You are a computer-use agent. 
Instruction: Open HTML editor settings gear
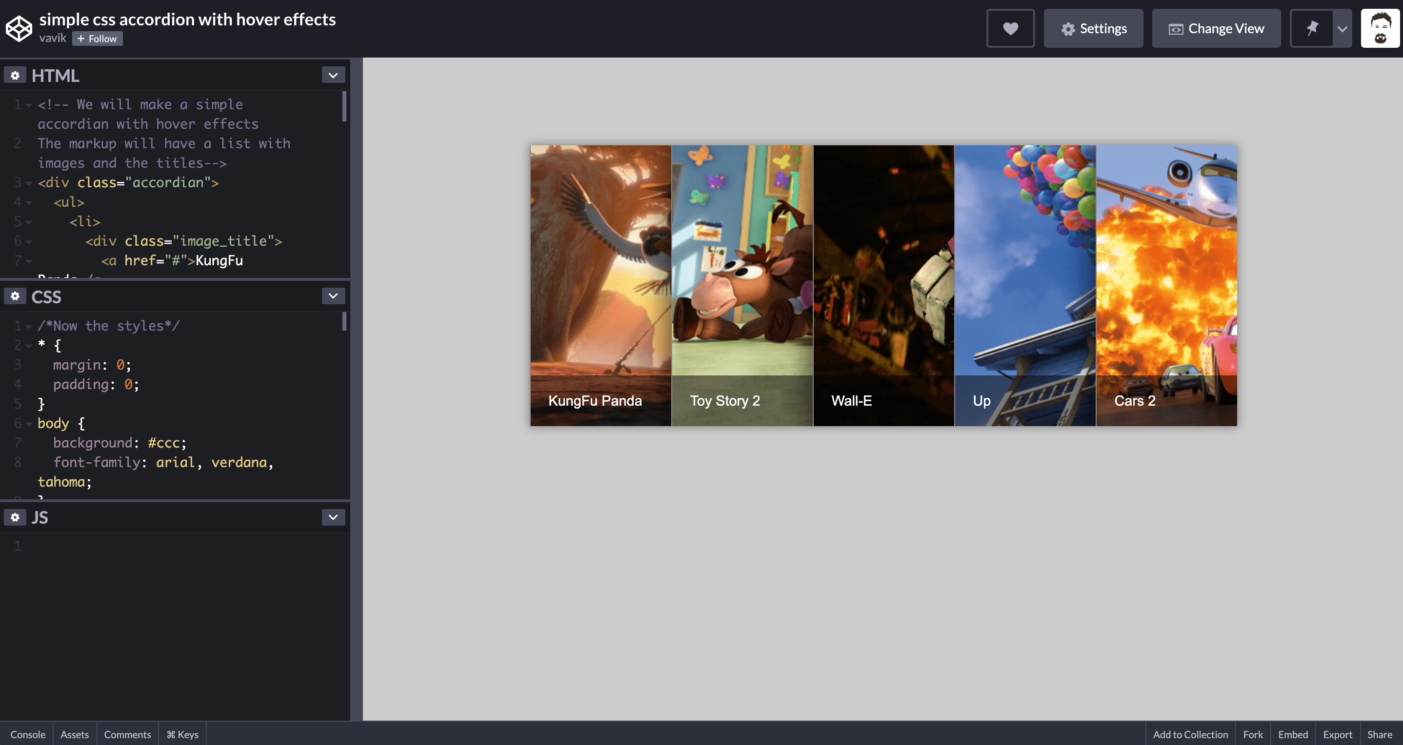point(15,75)
